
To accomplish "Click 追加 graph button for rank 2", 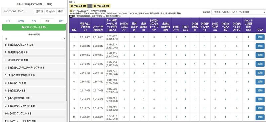I will 260,46.
